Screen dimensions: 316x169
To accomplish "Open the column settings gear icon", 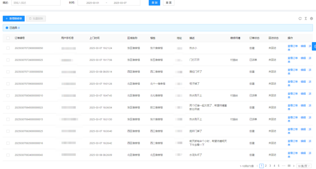I will (311, 18).
